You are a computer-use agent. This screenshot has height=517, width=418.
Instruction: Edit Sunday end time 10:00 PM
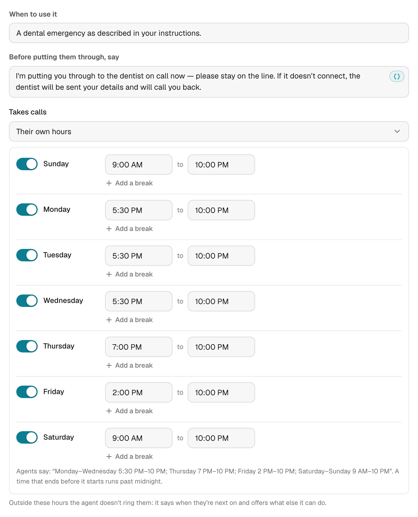point(221,165)
